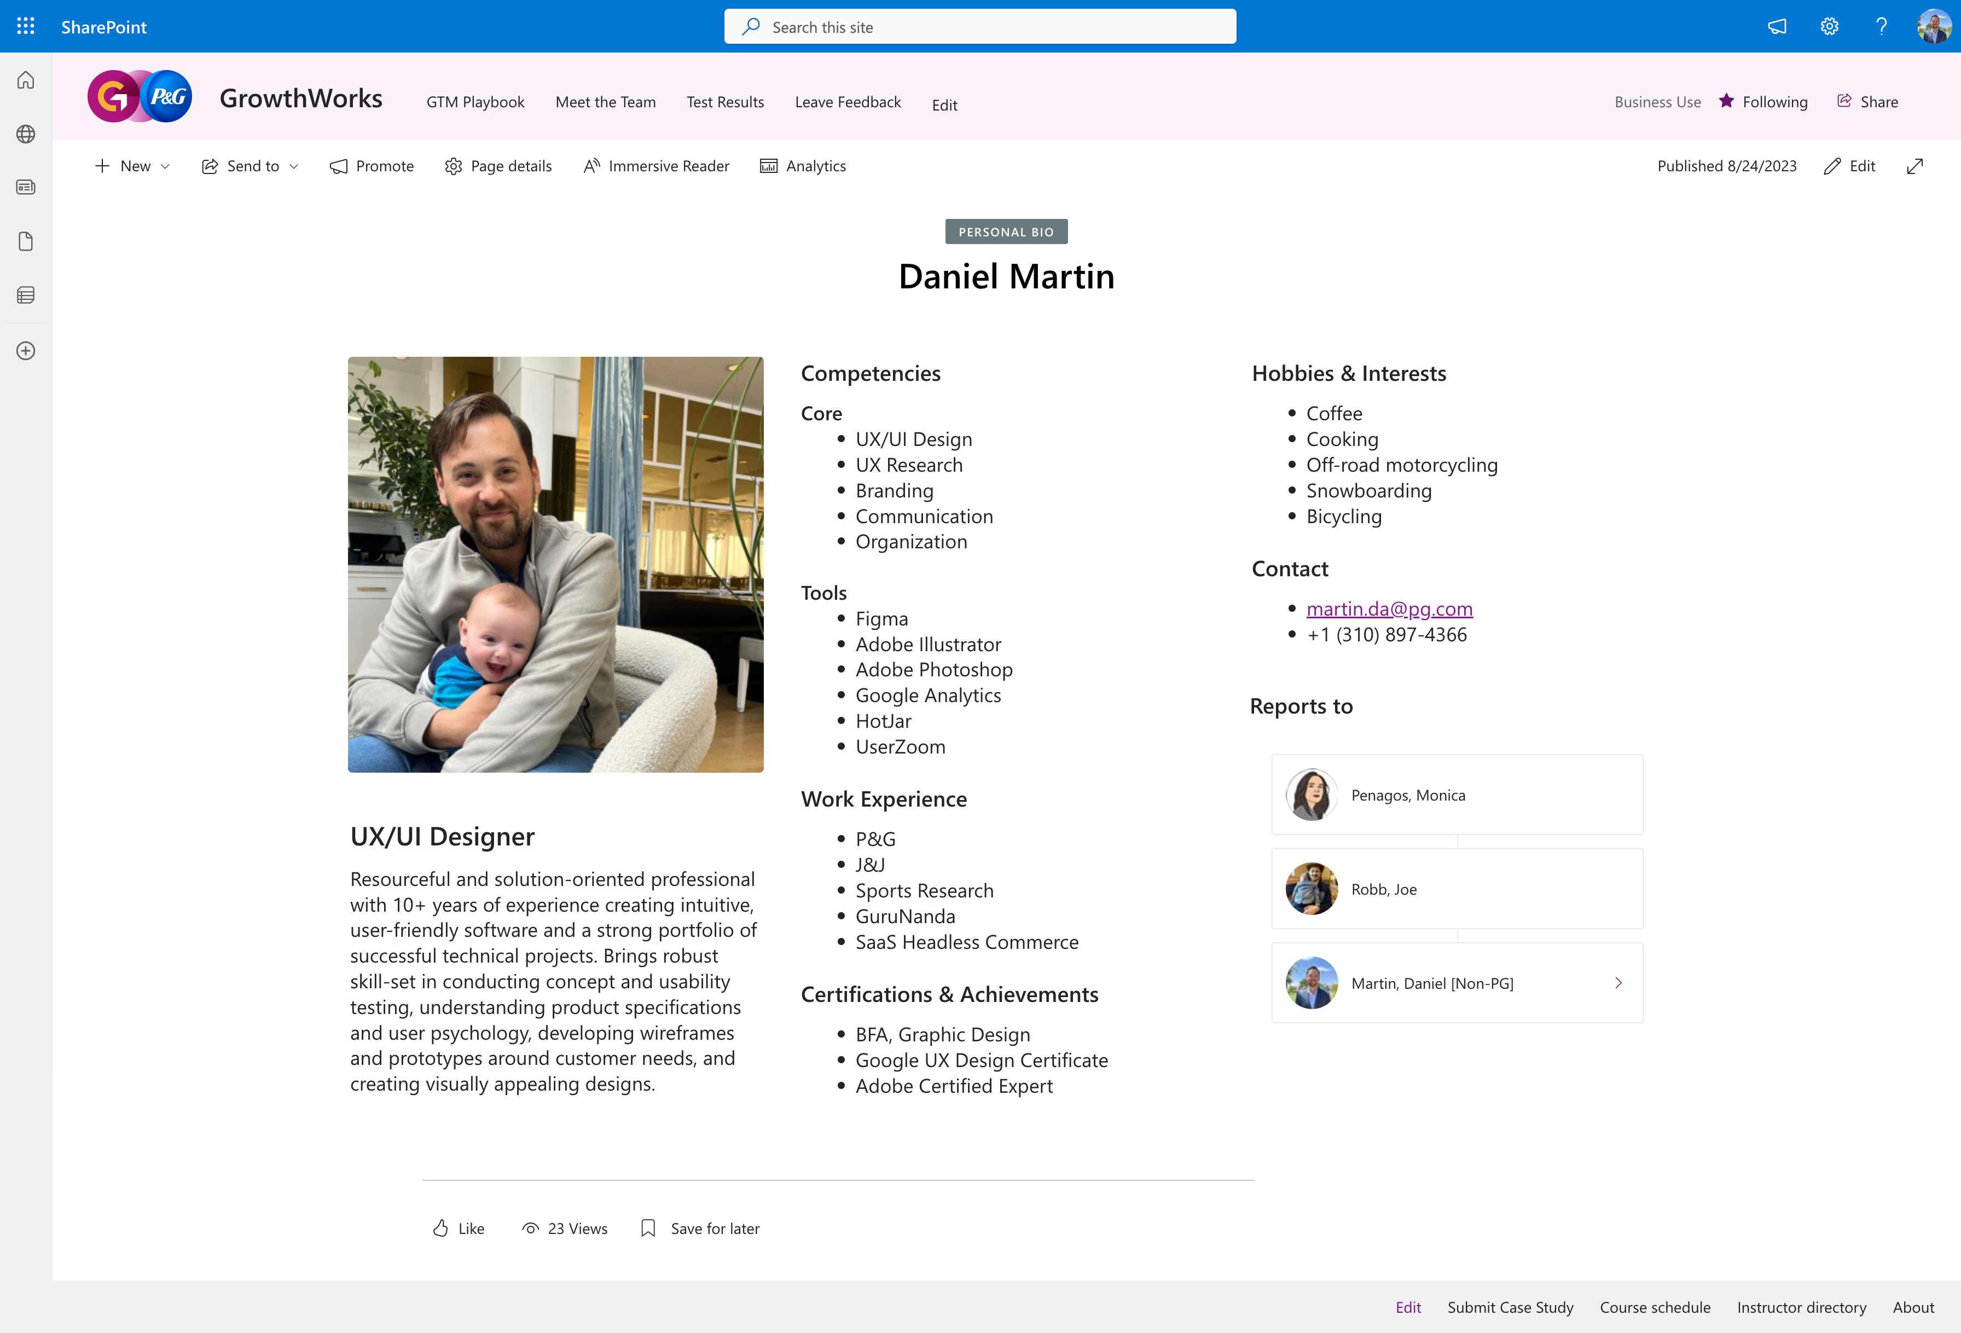Open Leave Feedback navigation item
The image size is (1961, 1333).
click(x=847, y=102)
